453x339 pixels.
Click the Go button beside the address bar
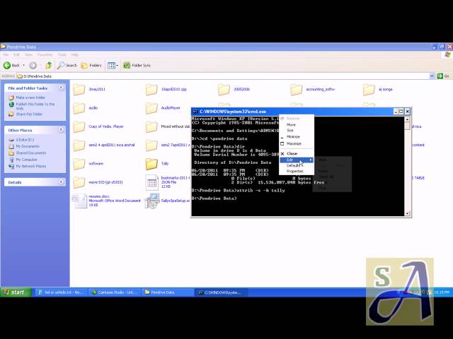pos(443,76)
